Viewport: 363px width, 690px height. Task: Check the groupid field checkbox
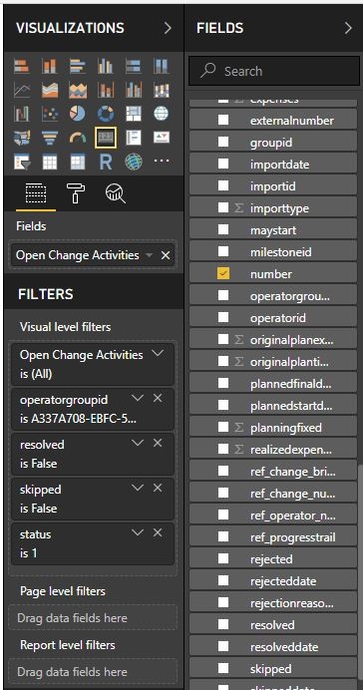click(223, 143)
